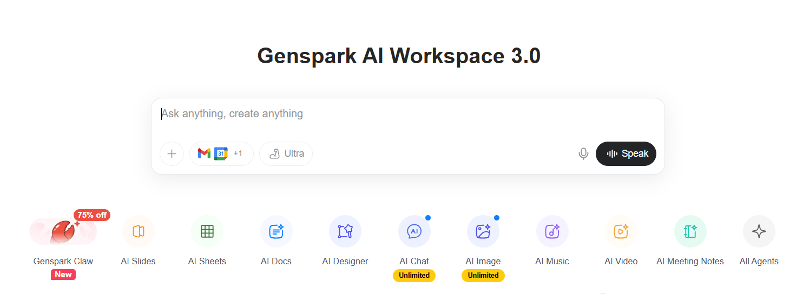Open the AI Video icon

(x=621, y=231)
